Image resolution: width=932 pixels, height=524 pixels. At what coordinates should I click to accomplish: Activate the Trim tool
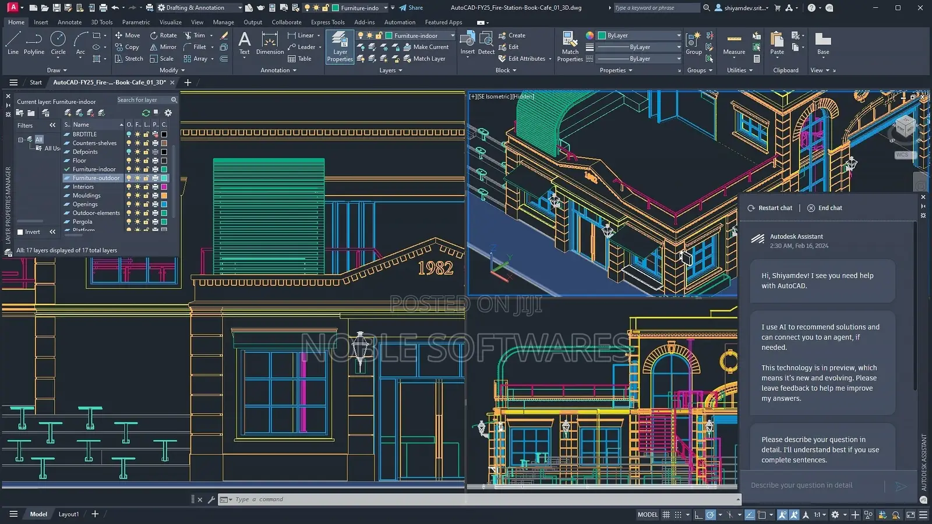[x=195, y=36]
